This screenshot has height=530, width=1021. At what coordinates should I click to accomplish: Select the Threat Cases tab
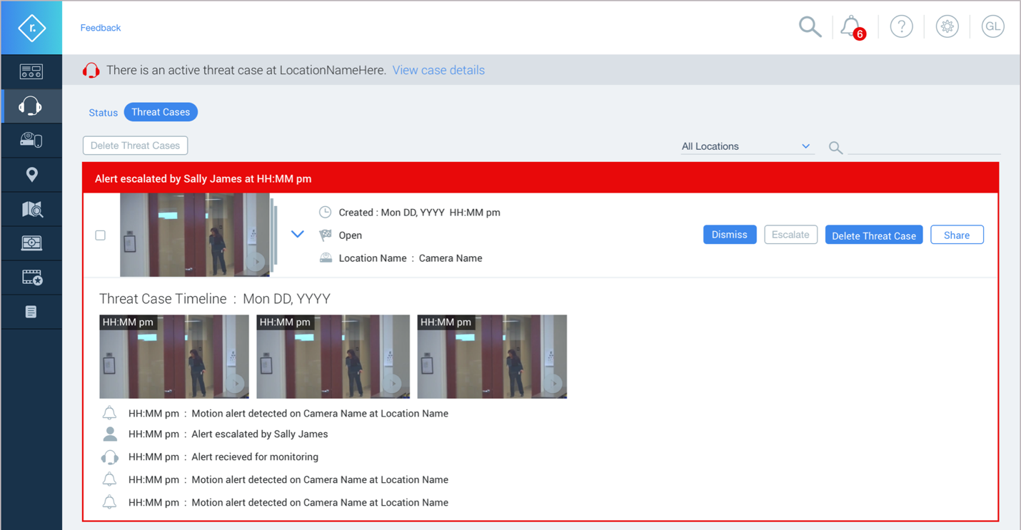161,112
